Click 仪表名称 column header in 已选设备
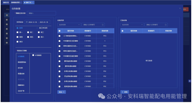 (x=169, y=31)
